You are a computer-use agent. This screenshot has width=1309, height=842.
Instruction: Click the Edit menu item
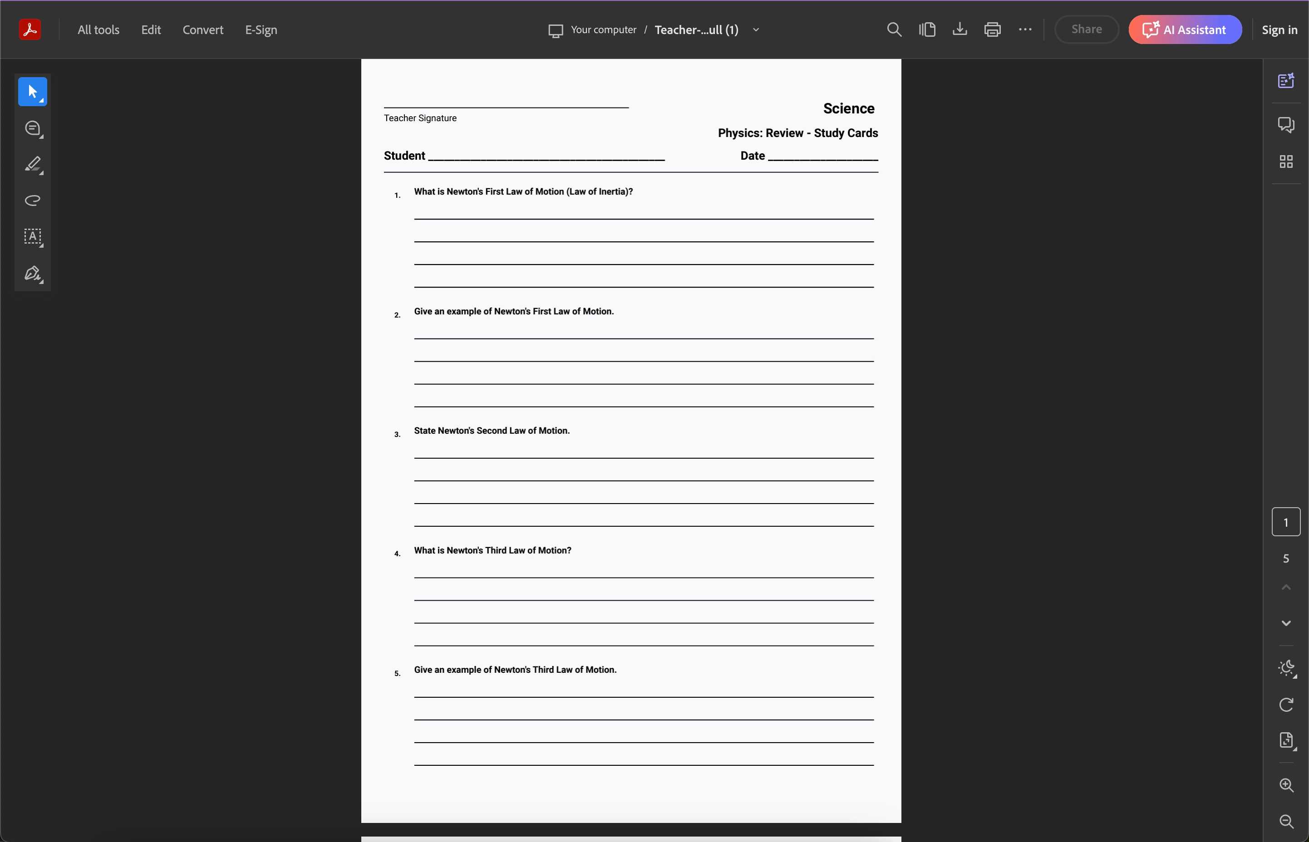click(x=151, y=29)
